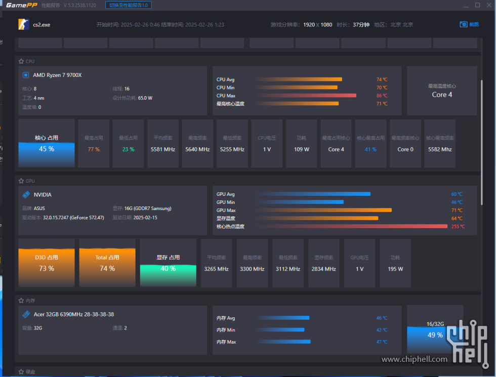Click the 核心最高占用 41 % tile
Screen dimensions: 496x377
(370, 143)
